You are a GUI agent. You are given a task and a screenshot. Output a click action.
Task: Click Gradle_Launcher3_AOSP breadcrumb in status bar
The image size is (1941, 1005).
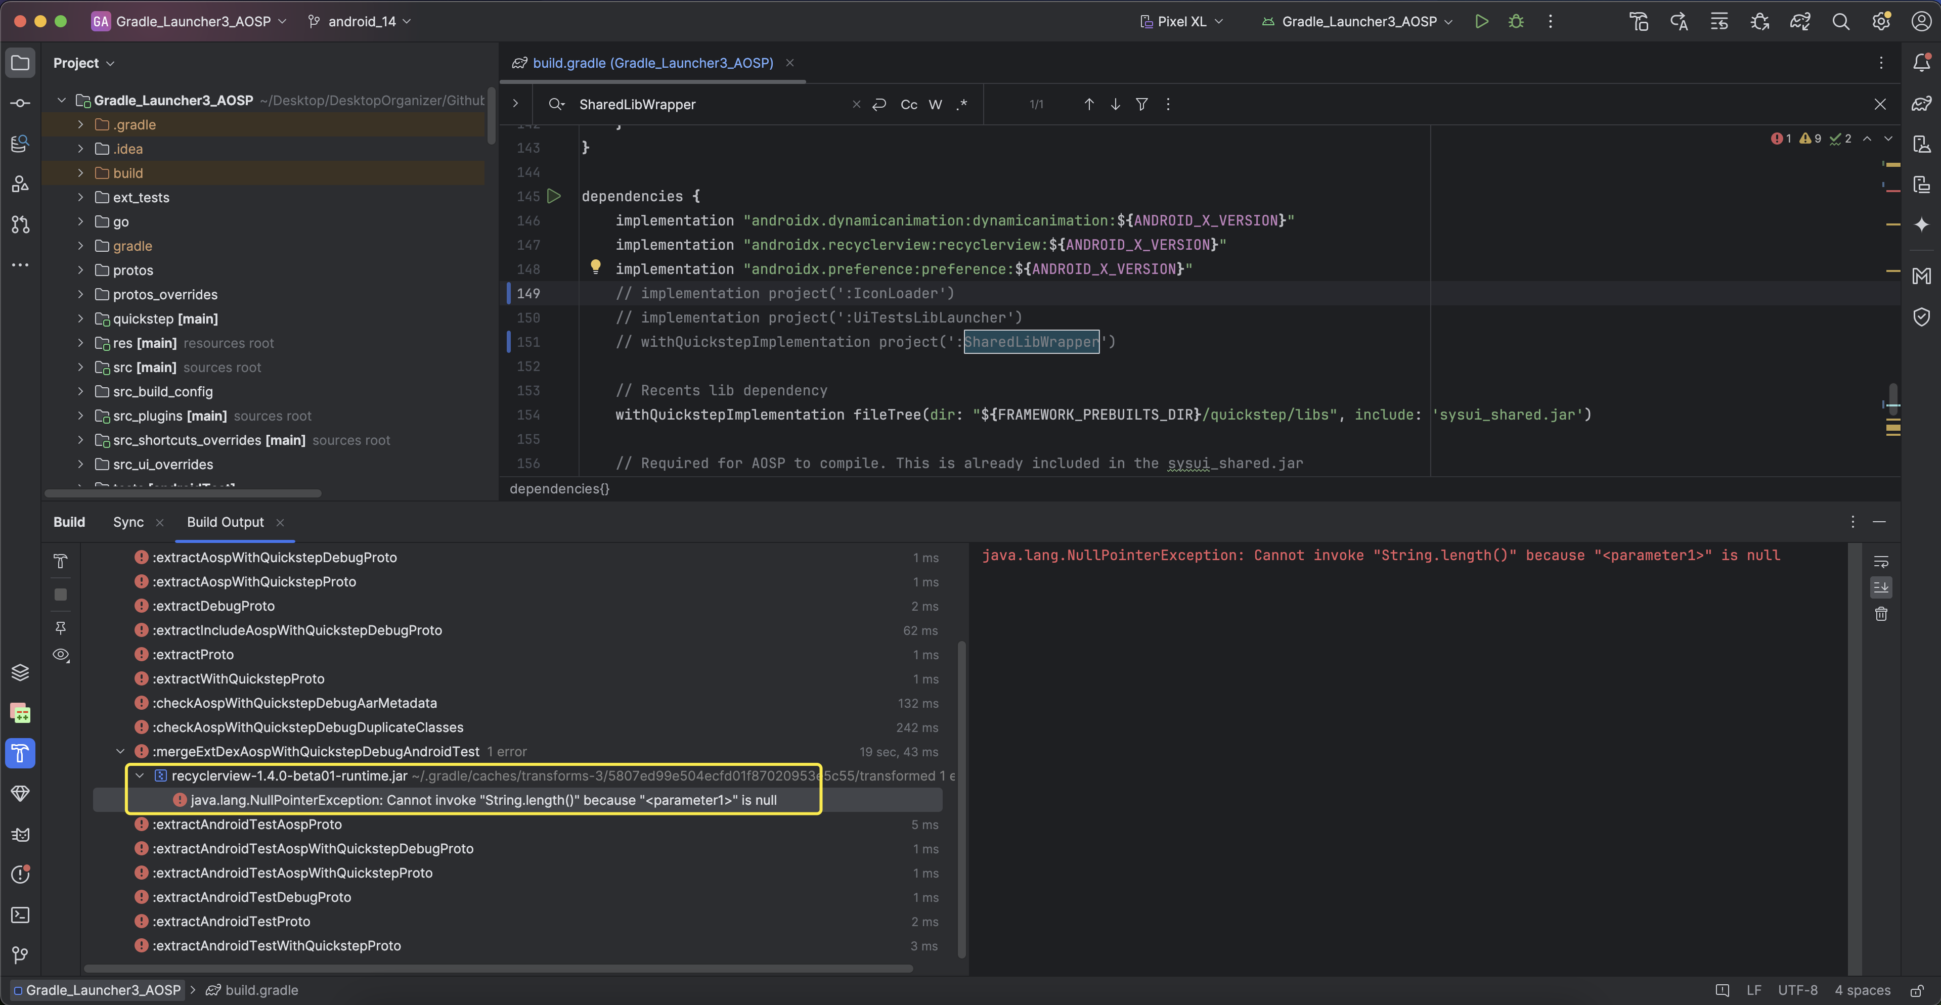(x=98, y=990)
